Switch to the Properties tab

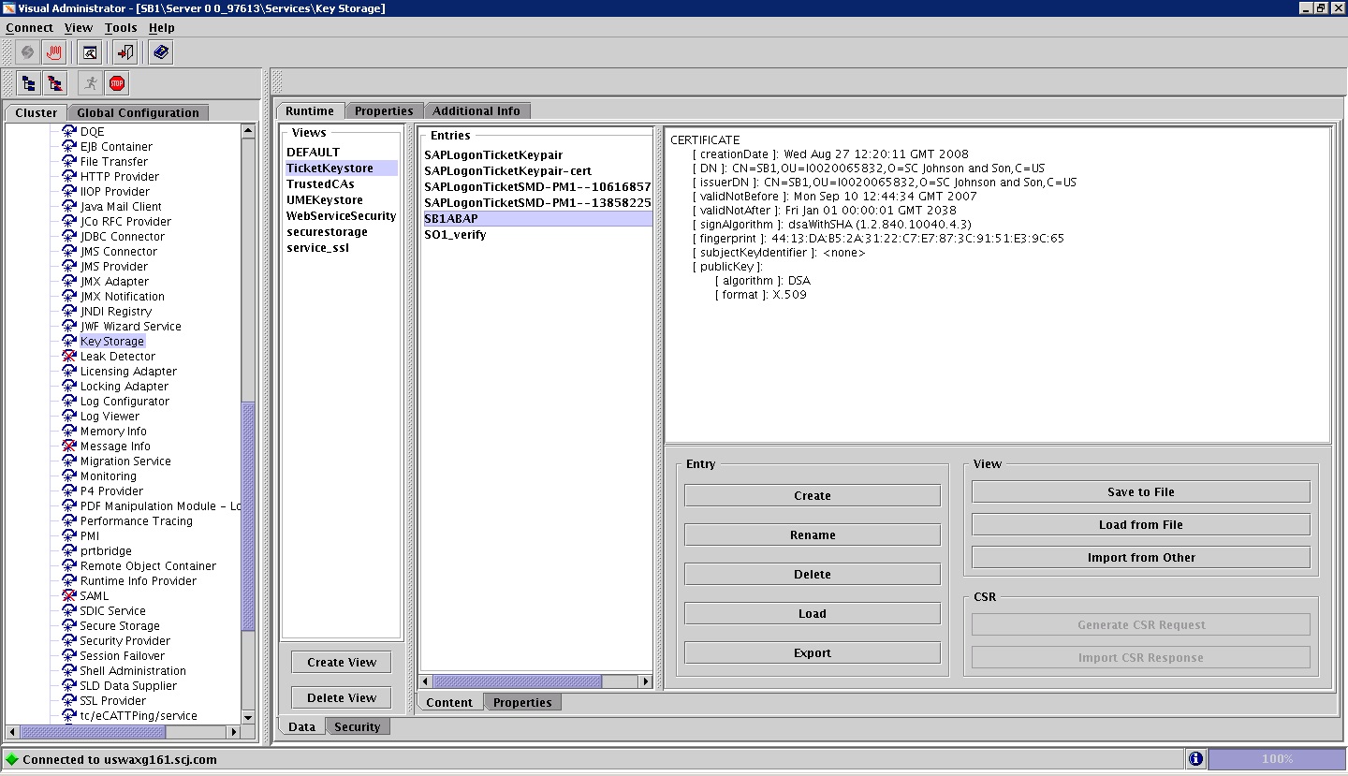click(384, 110)
